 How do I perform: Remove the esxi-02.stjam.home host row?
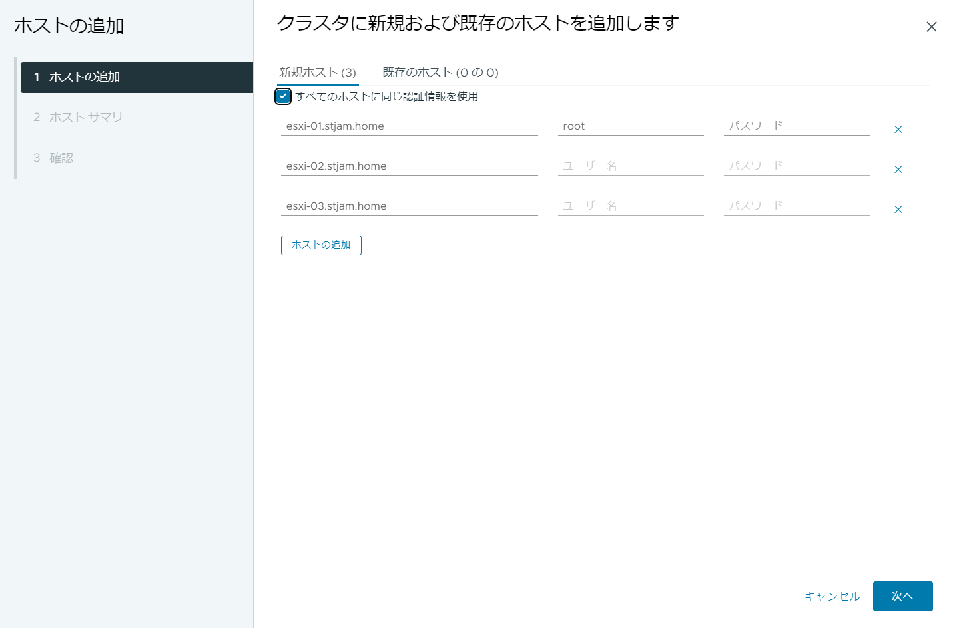898,170
